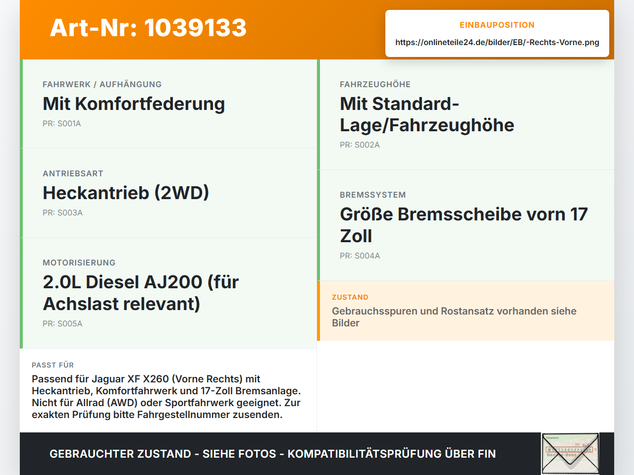Click the 'Passend für Jaguar XF X260' description
Viewport: 634px width, 475px height.
point(166,397)
